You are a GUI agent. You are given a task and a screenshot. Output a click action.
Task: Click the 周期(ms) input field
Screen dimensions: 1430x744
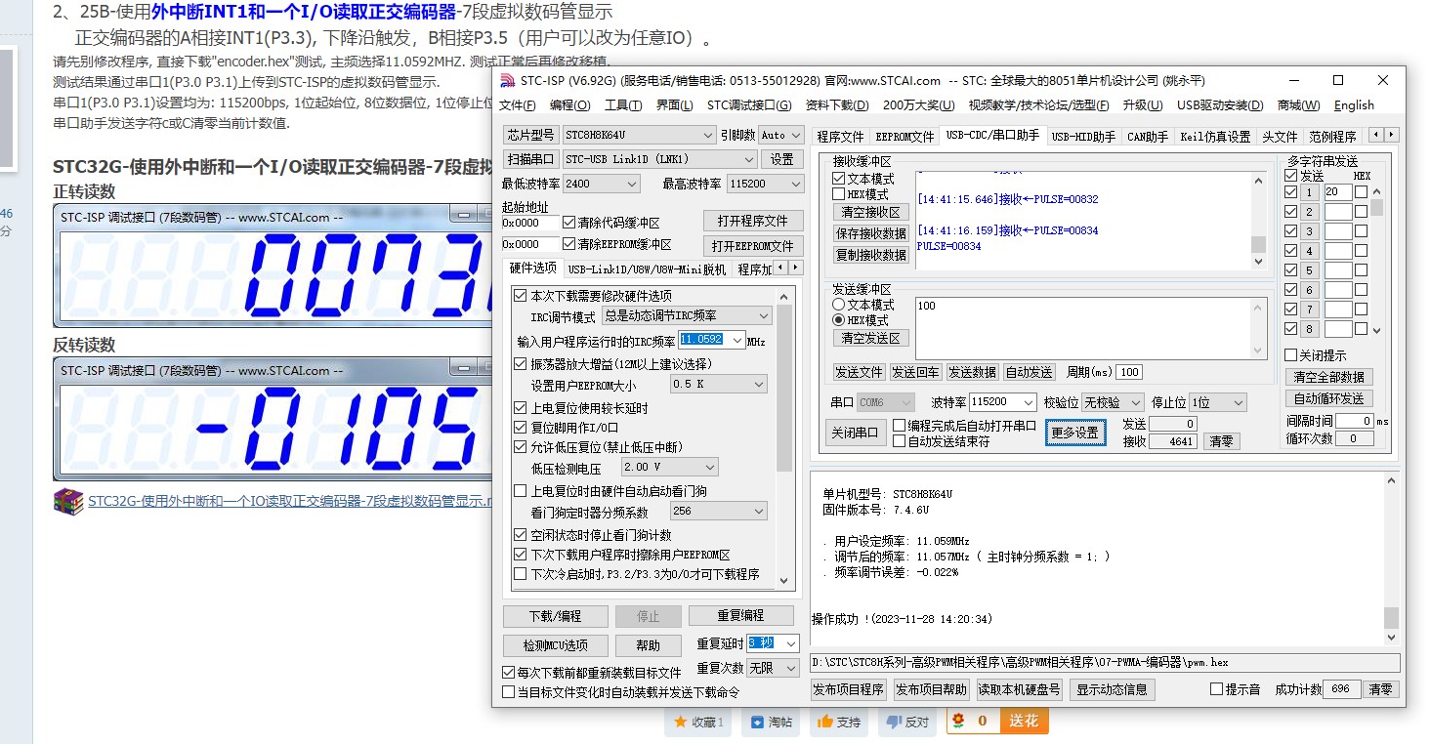pos(1129,372)
